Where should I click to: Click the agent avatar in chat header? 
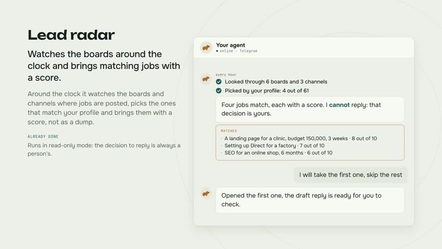point(206,47)
